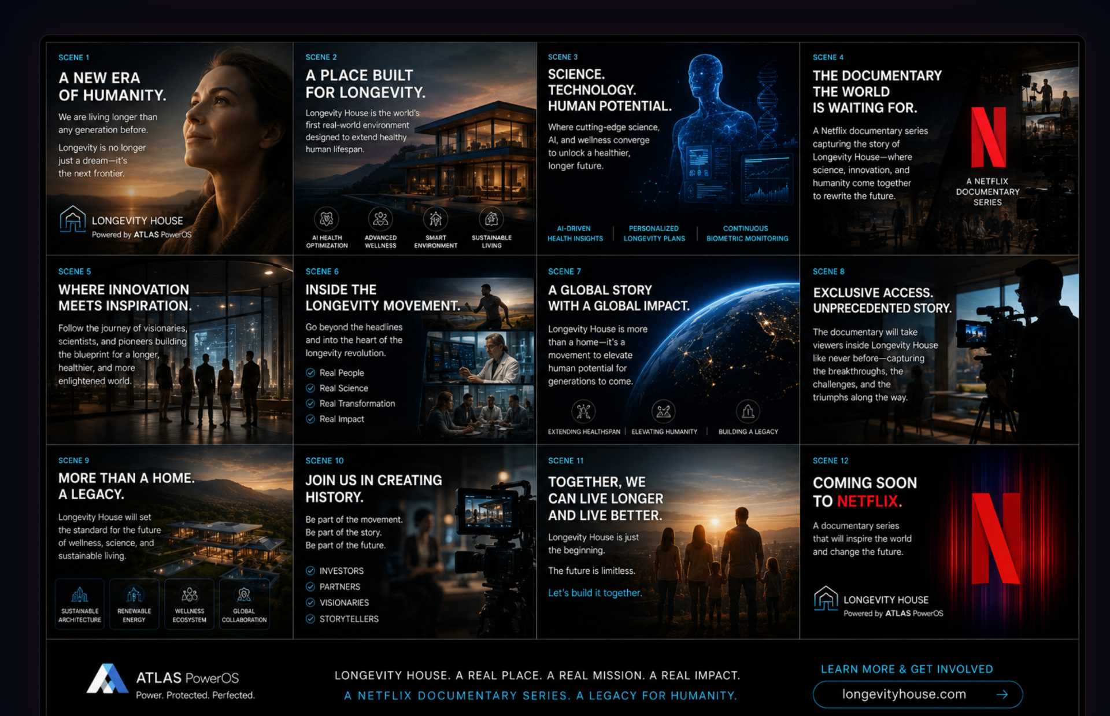This screenshot has width=1110, height=716.
Task: Click the Personalized Longevity Plans label
Action: [654, 234]
